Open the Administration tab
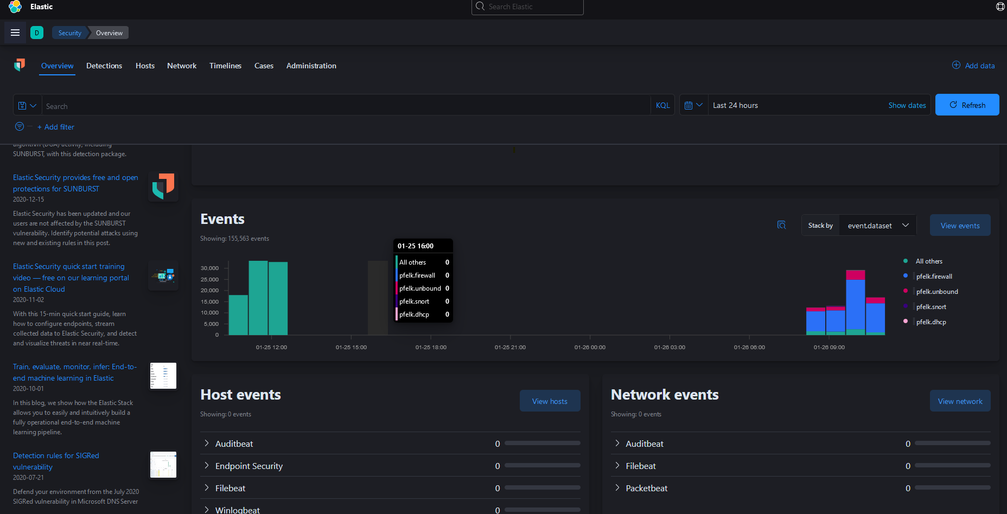Image resolution: width=1007 pixels, height=514 pixels. pos(311,66)
